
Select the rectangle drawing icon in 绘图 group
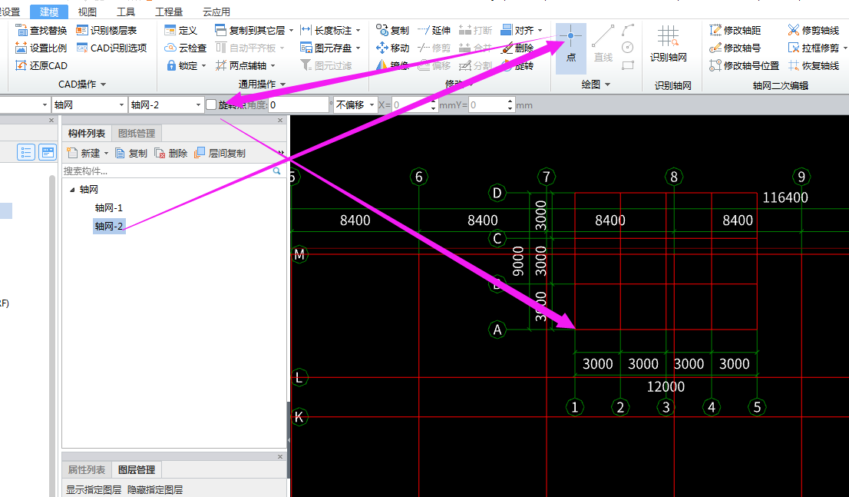[628, 65]
